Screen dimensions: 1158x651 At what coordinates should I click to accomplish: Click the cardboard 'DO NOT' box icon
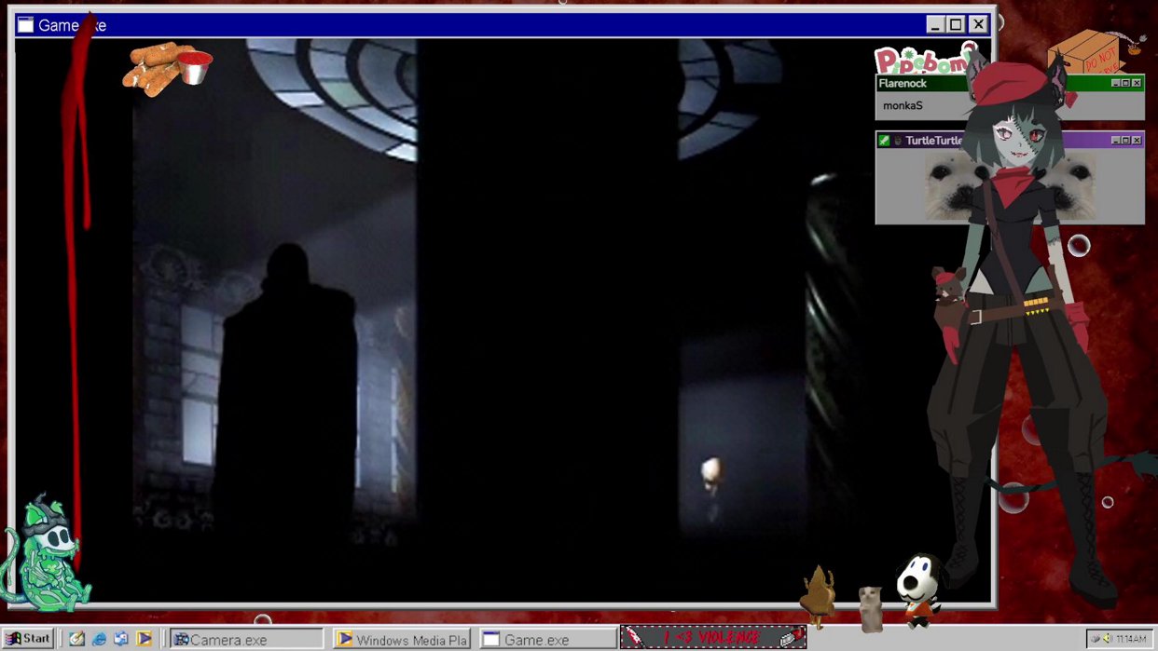tap(1086, 51)
